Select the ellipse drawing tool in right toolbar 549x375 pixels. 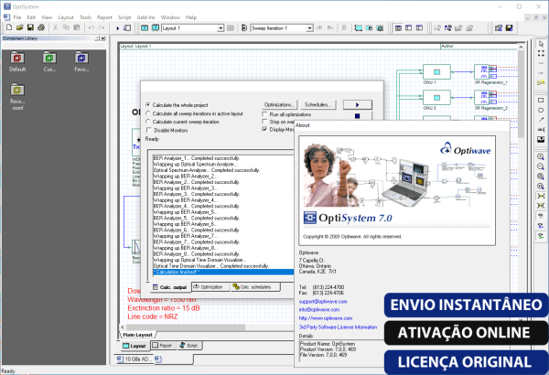coord(541,111)
